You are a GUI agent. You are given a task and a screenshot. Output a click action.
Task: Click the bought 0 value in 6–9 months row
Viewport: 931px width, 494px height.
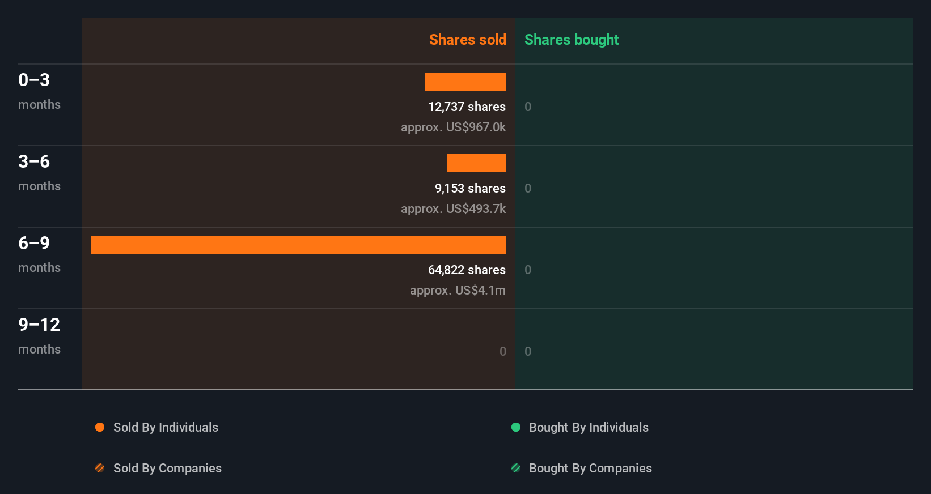click(x=528, y=270)
